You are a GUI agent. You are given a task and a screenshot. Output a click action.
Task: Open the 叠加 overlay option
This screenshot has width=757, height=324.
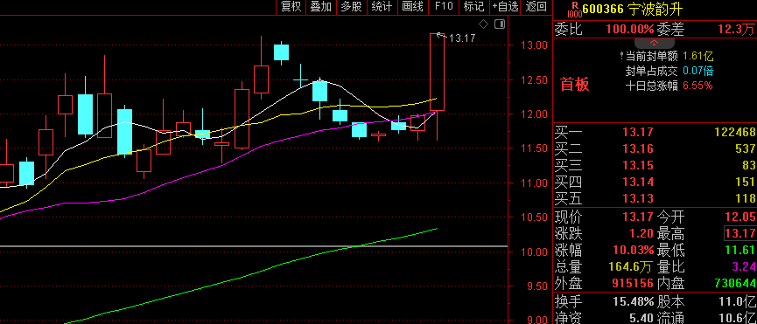coord(321,7)
